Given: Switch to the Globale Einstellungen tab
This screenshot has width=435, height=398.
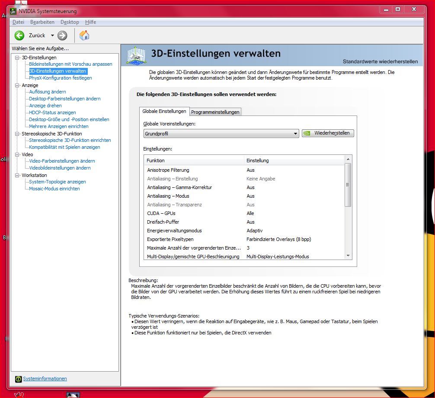Looking at the screenshot, I should click(x=164, y=111).
